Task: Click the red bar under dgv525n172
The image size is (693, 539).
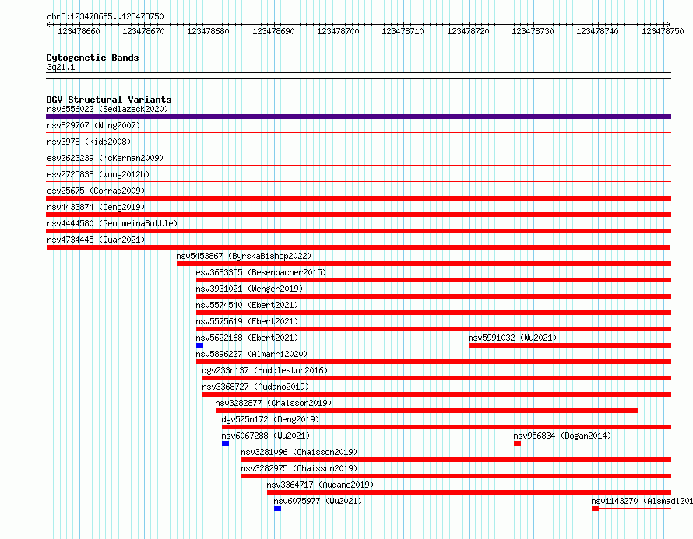Action: click(x=446, y=427)
